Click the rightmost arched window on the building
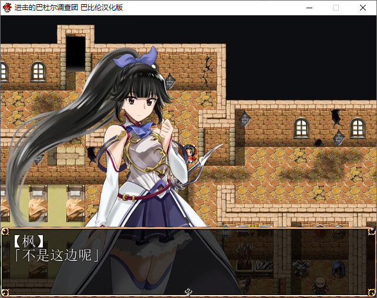Screen dimensions: 377x298 [x=358, y=128]
